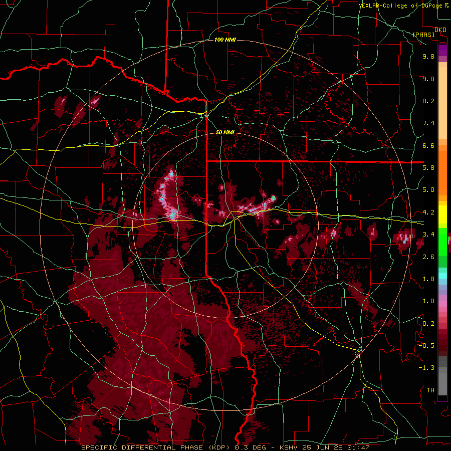Click the 100 NMI range ring label
The height and width of the screenshot is (451, 451).
[225, 40]
